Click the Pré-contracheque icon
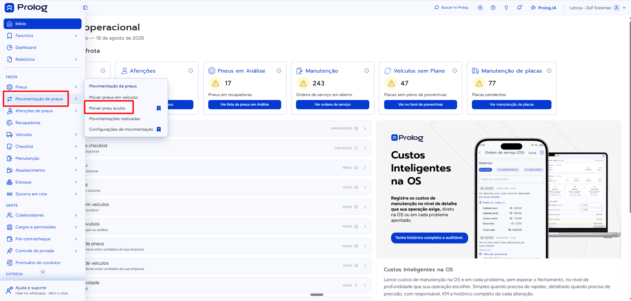Image resolution: width=631 pixels, height=301 pixels. point(10,239)
